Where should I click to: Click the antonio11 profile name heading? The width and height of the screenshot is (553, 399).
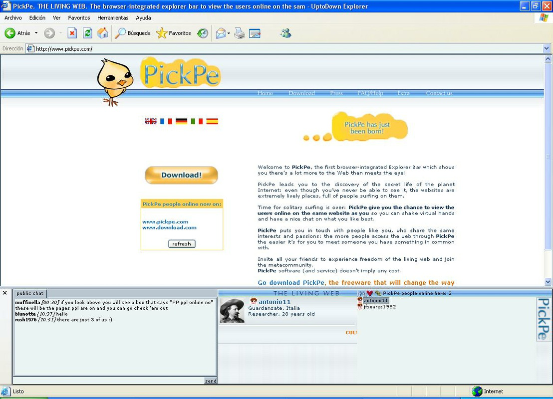coord(275,302)
